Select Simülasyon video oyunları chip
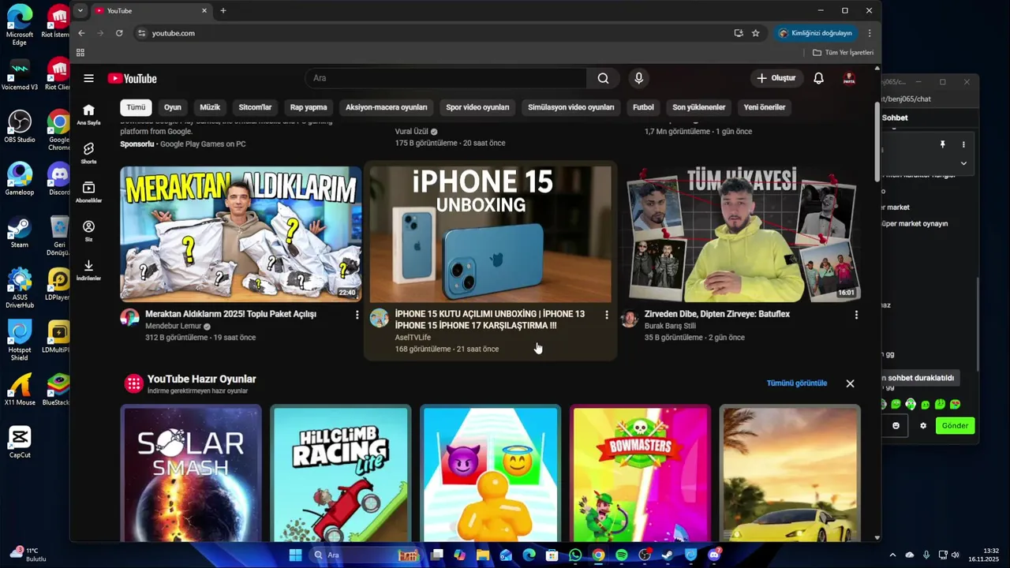 [571, 107]
